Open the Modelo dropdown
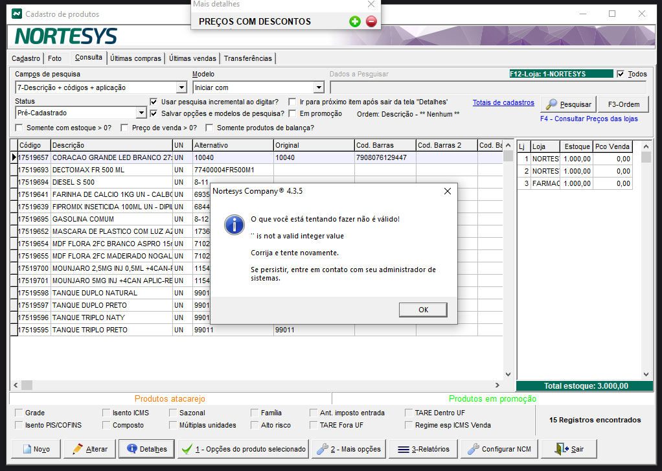This screenshot has width=662, height=471. pos(318,87)
